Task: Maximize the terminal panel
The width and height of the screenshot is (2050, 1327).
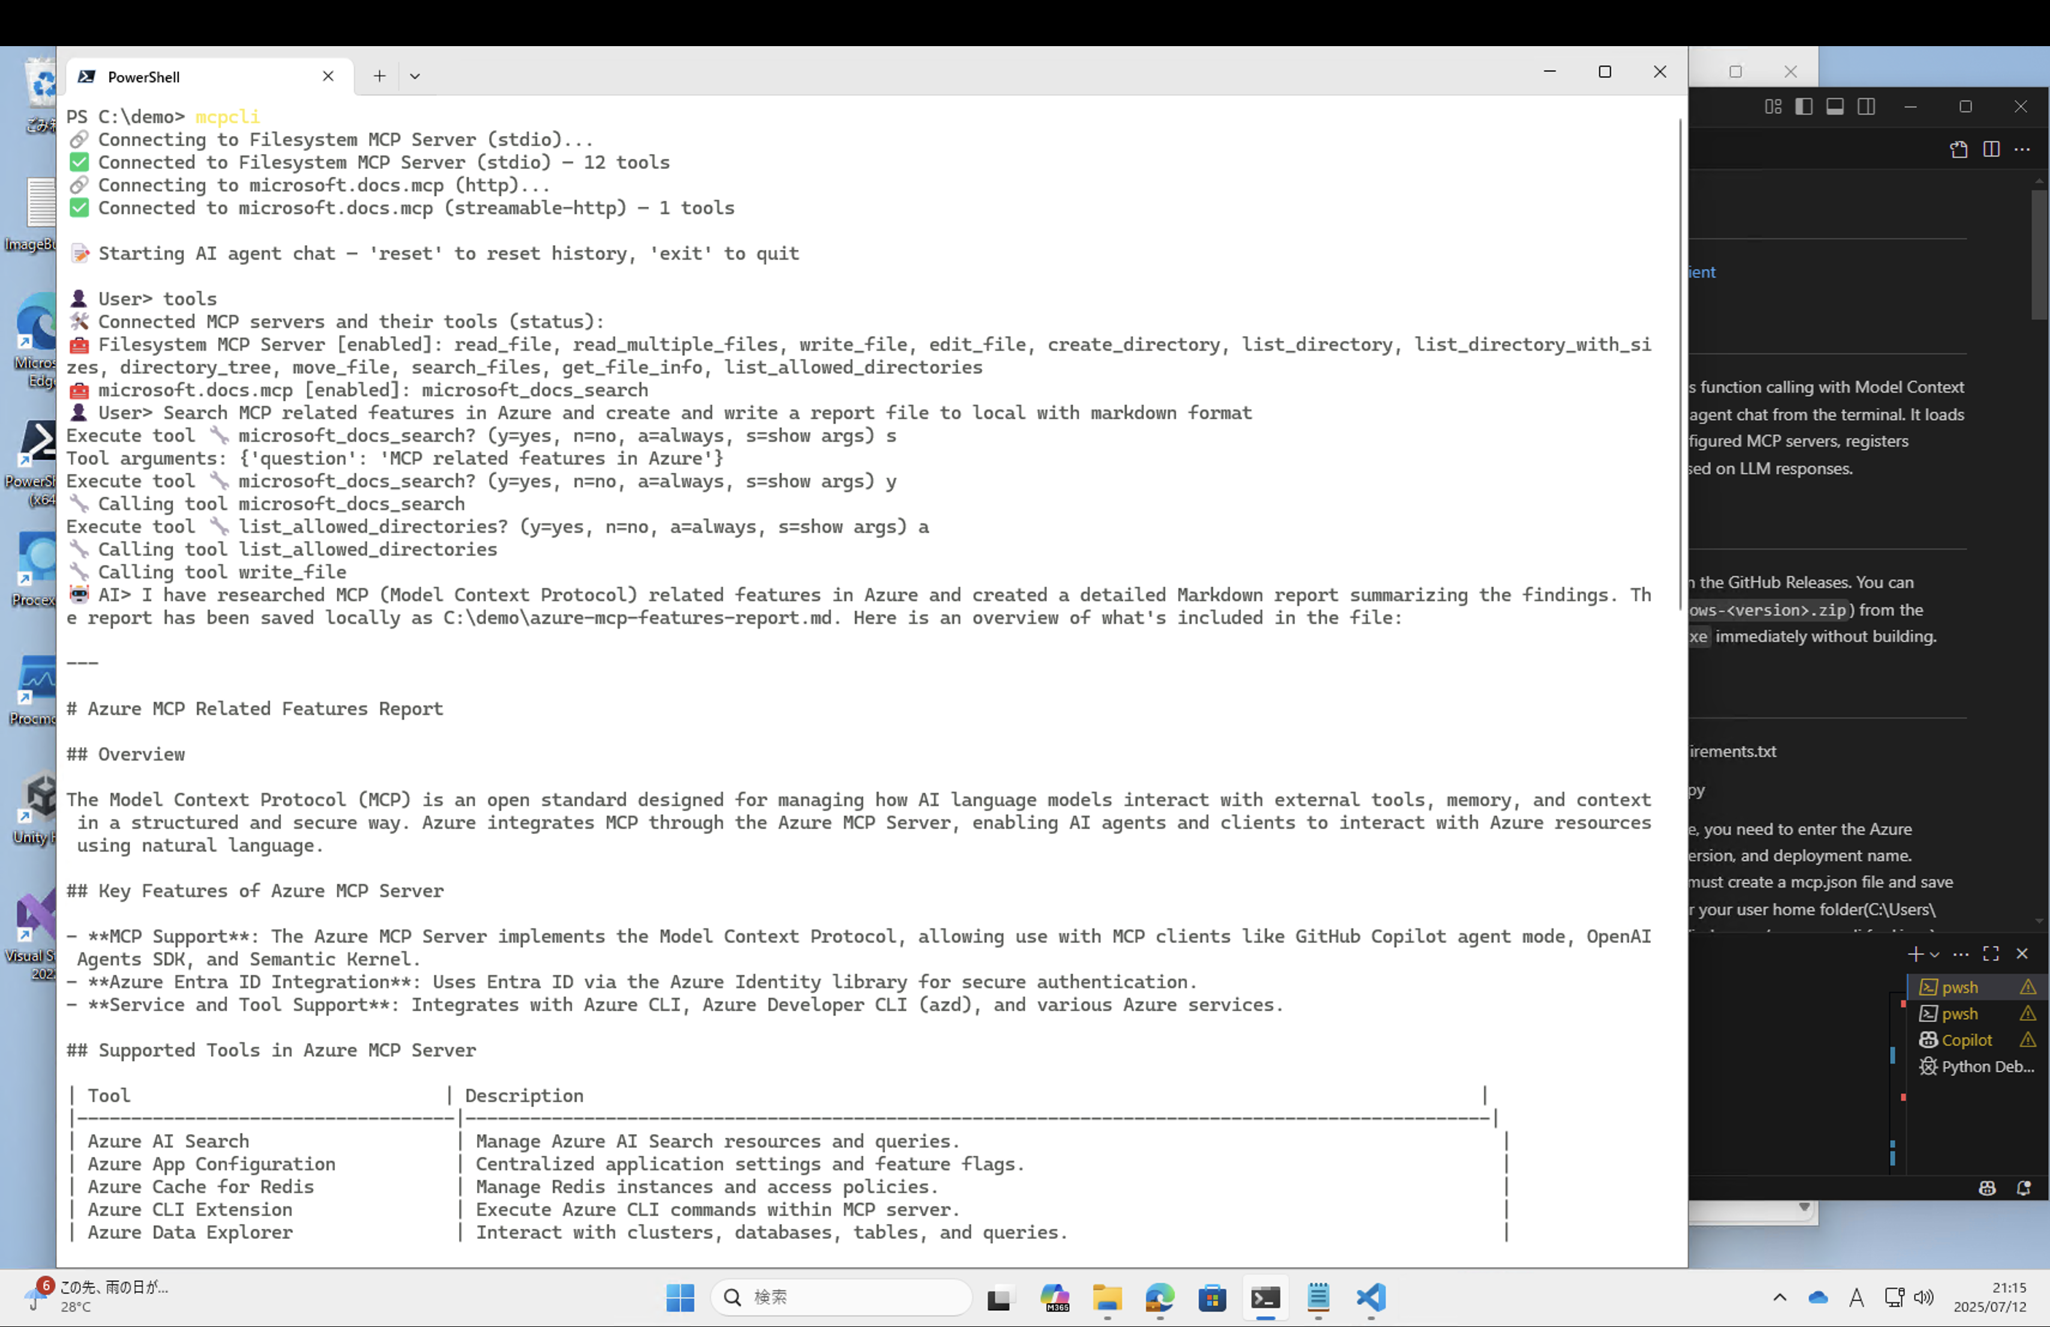Action: (x=1991, y=953)
